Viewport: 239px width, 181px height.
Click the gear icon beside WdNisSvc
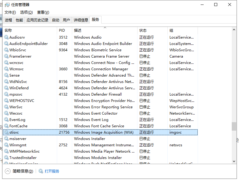click(6, 81)
